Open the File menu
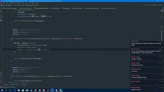 pyautogui.click(x=1, y=3)
